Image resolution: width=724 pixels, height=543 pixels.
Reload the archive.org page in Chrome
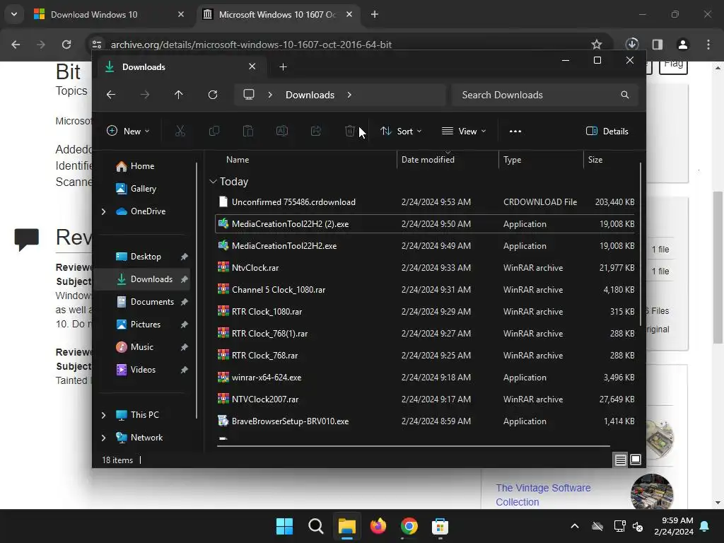coord(66,45)
